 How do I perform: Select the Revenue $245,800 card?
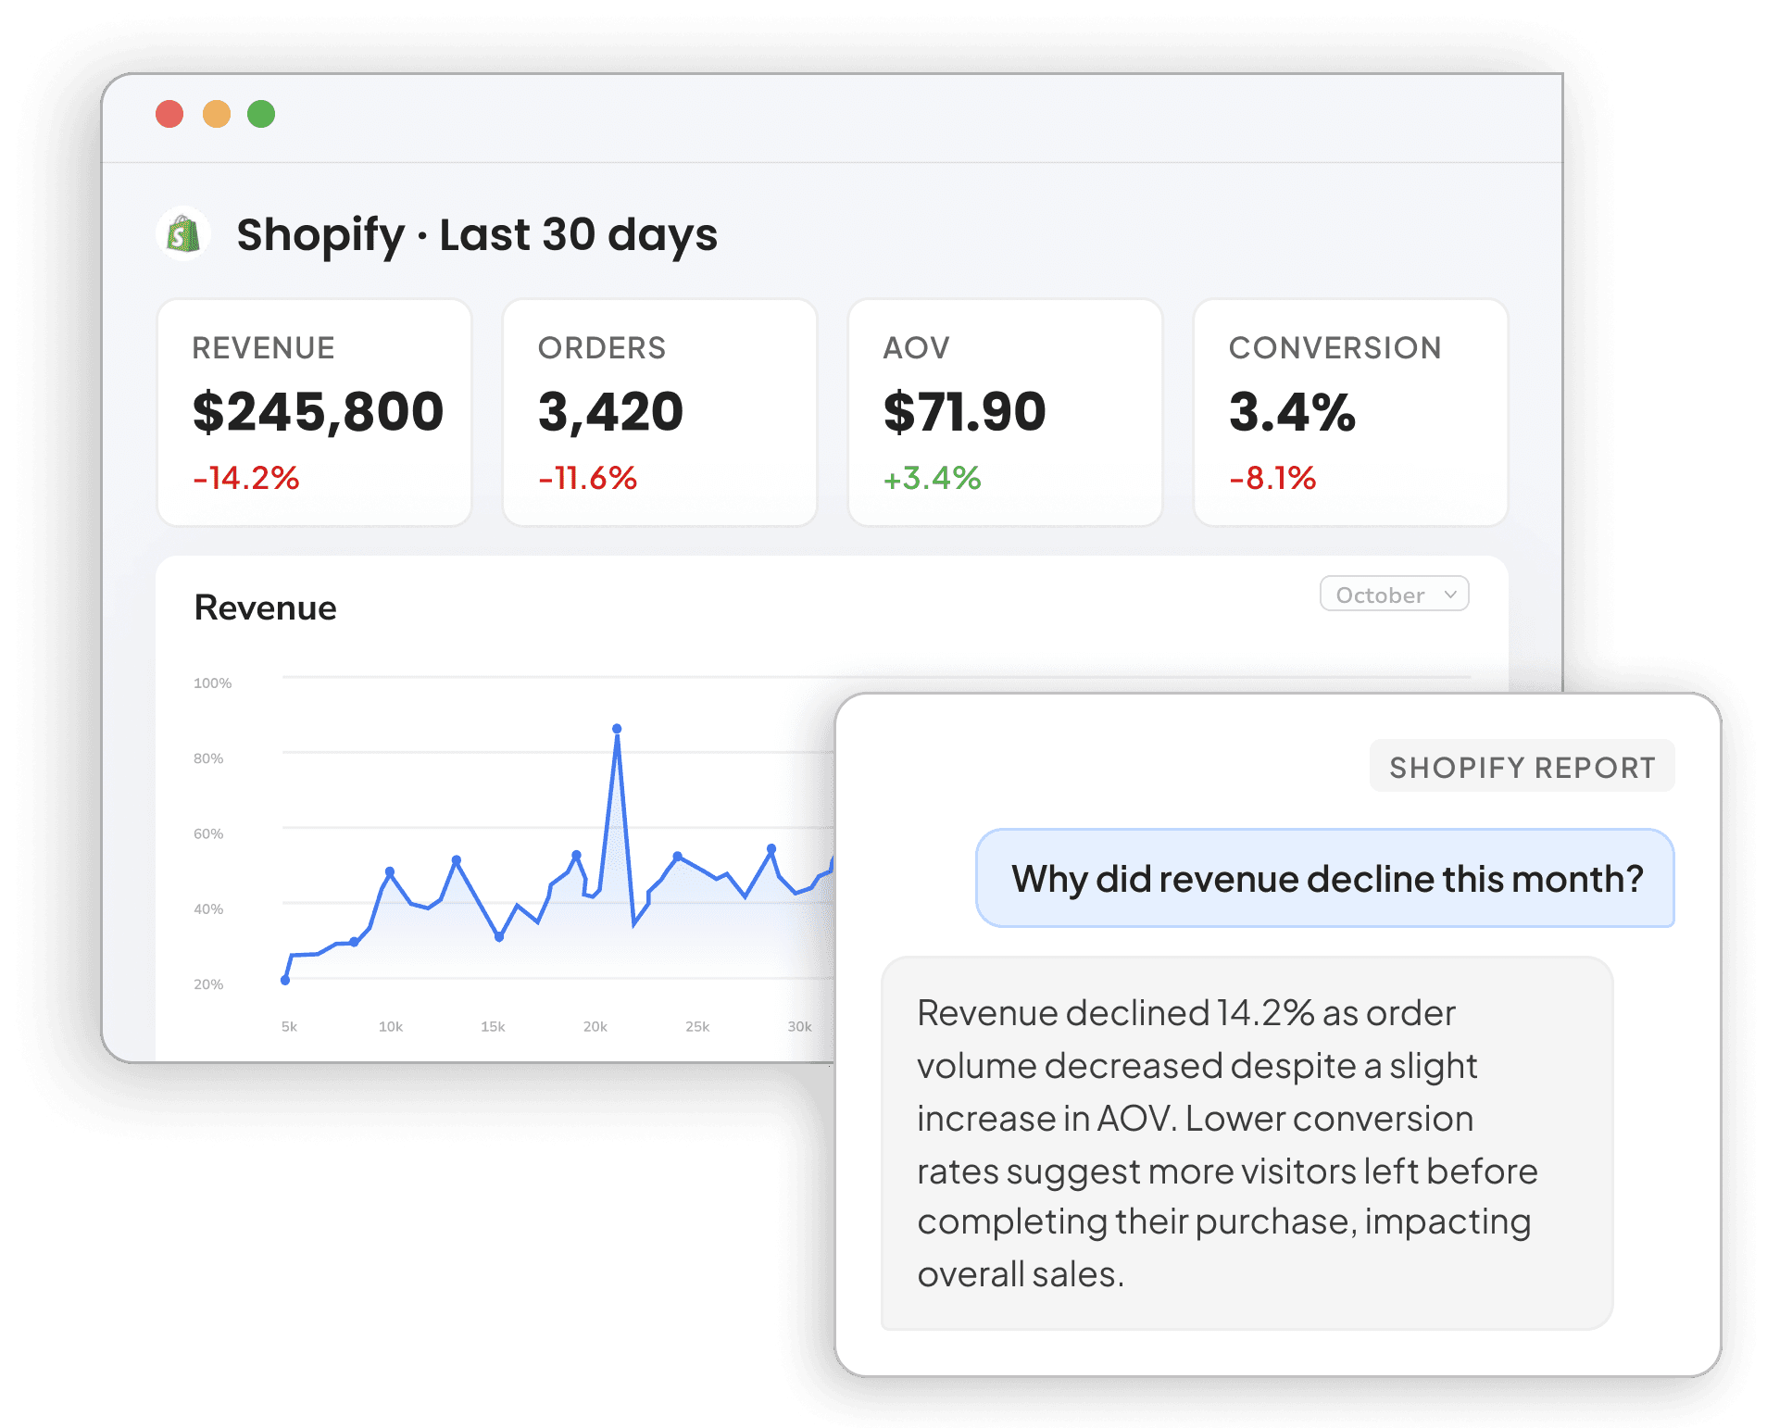click(x=315, y=412)
